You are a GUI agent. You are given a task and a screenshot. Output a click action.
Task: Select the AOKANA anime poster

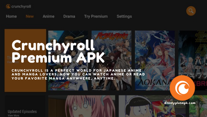155,61
